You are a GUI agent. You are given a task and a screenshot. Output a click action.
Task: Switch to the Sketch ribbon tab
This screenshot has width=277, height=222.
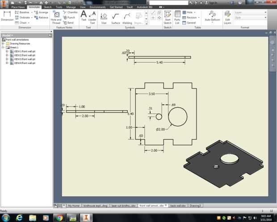(47, 7)
